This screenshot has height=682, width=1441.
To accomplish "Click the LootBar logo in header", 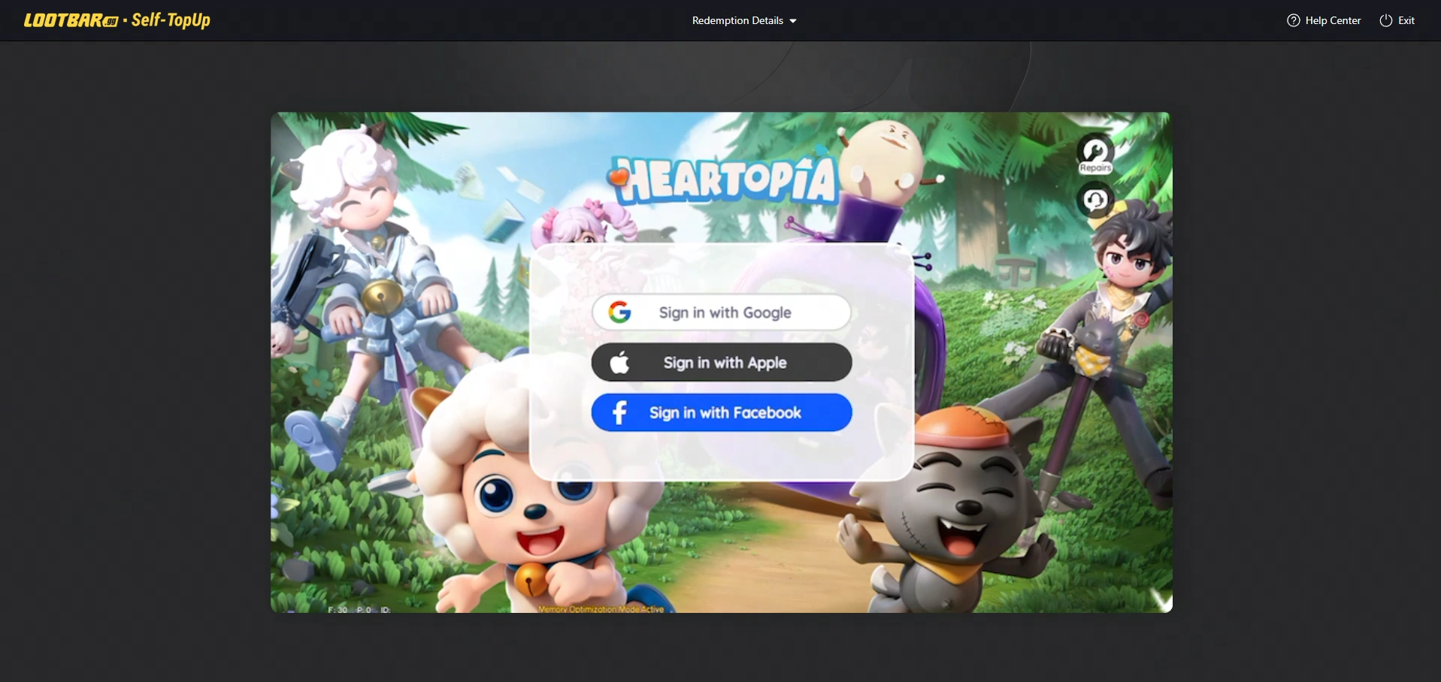I will (71, 20).
